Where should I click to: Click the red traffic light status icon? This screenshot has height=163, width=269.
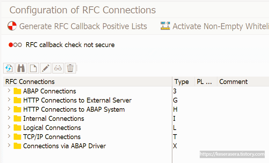coord(11,45)
